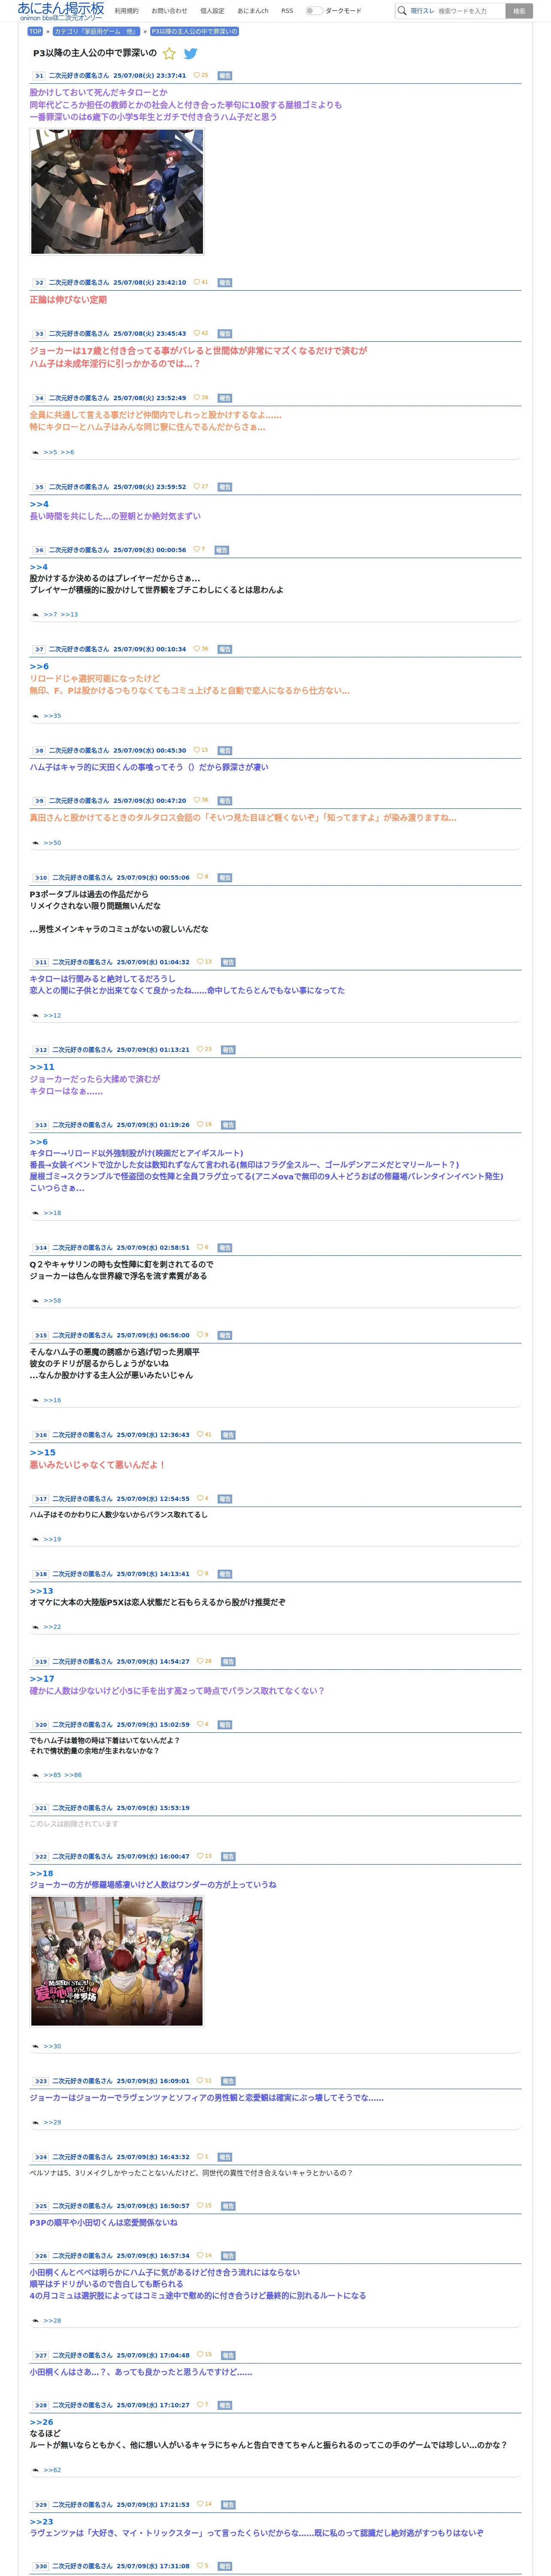Image resolution: width=551 pixels, height=2576 pixels.
Task: Click the >>4 anchor in post 5
Action: pos(39,505)
